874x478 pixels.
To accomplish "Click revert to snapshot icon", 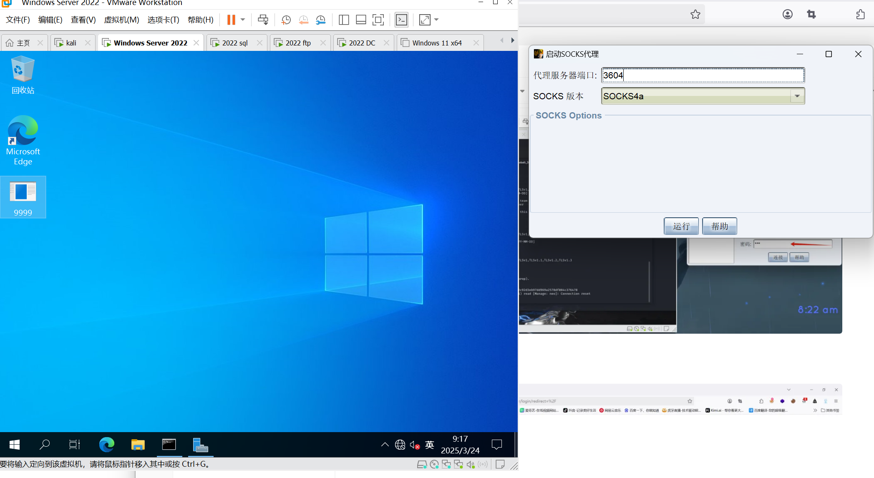I will (303, 20).
